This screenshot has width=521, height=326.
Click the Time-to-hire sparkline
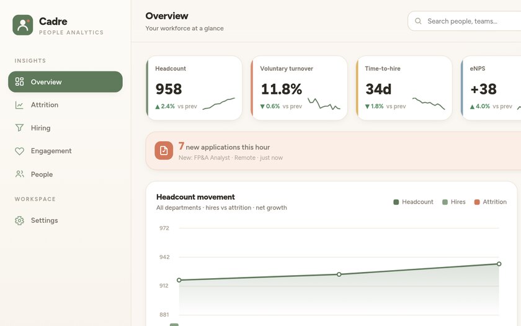tap(429, 104)
